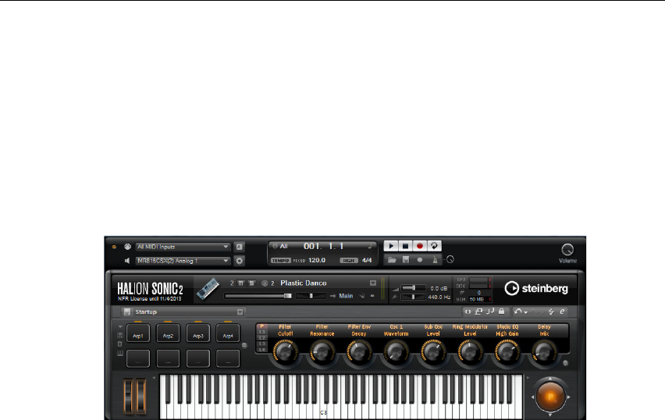Trigger the Arp2 pad
Viewport: 665px width, 420px height.
pyautogui.click(x=168, y=333)
